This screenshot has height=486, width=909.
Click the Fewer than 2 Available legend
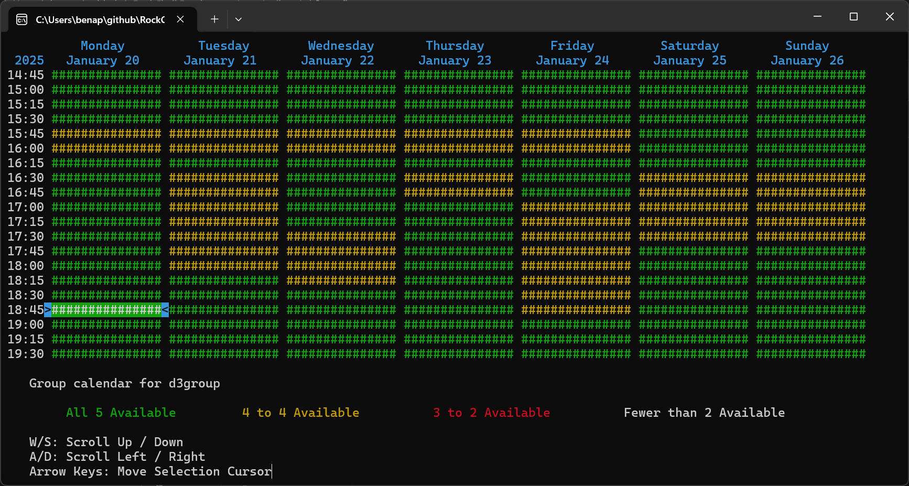click(704, 413)
